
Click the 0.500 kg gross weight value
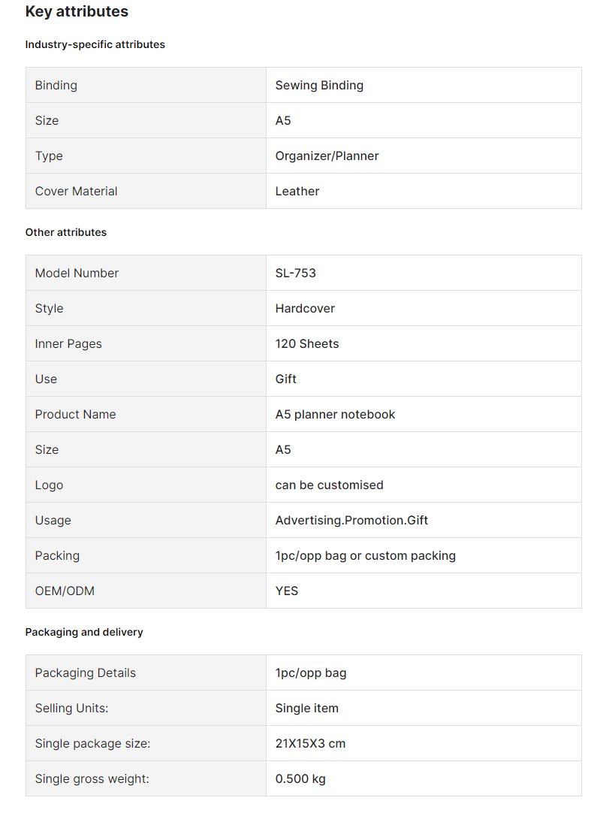[300, 778]
